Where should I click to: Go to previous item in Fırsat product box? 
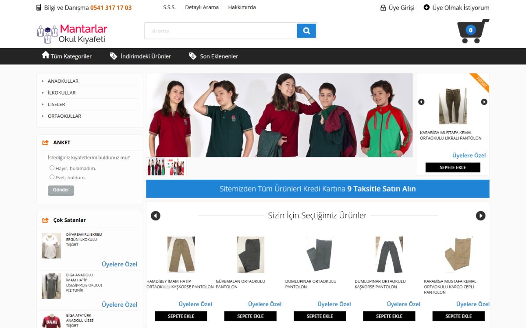point(421,102)
